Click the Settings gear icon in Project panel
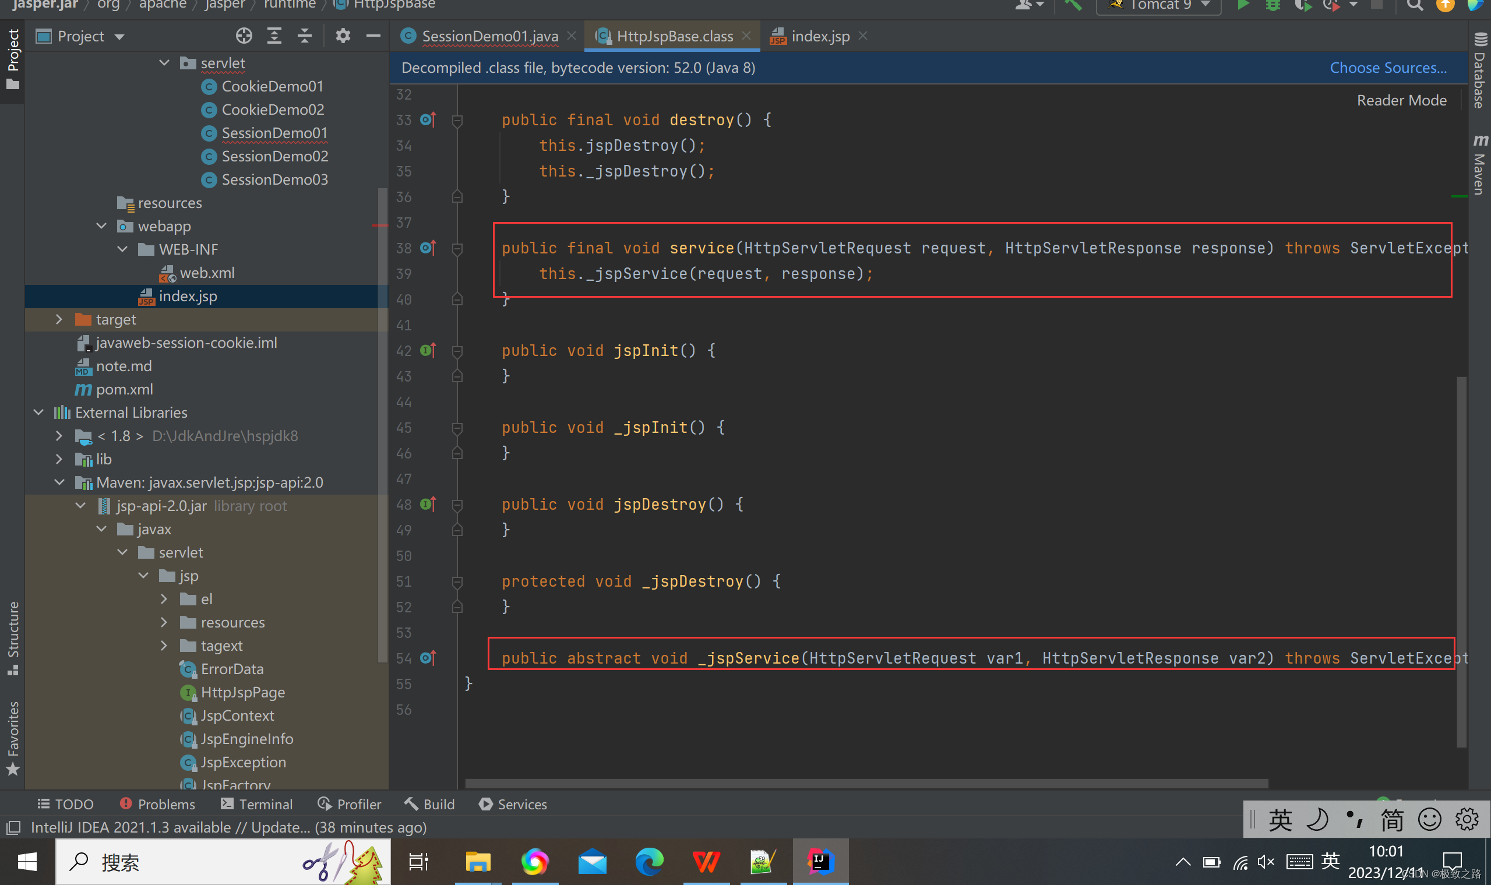This screenshot has width=1491, height=885. [x=344, y=37]
